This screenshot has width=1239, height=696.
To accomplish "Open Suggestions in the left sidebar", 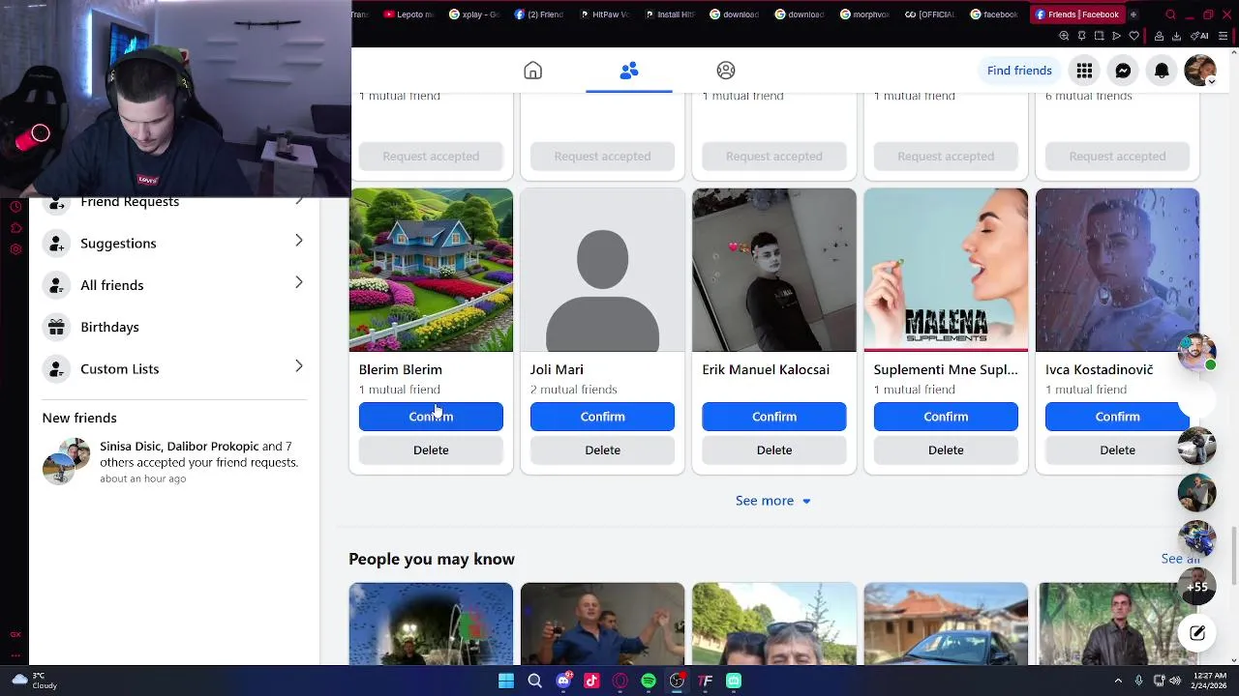I will point(174,243).
